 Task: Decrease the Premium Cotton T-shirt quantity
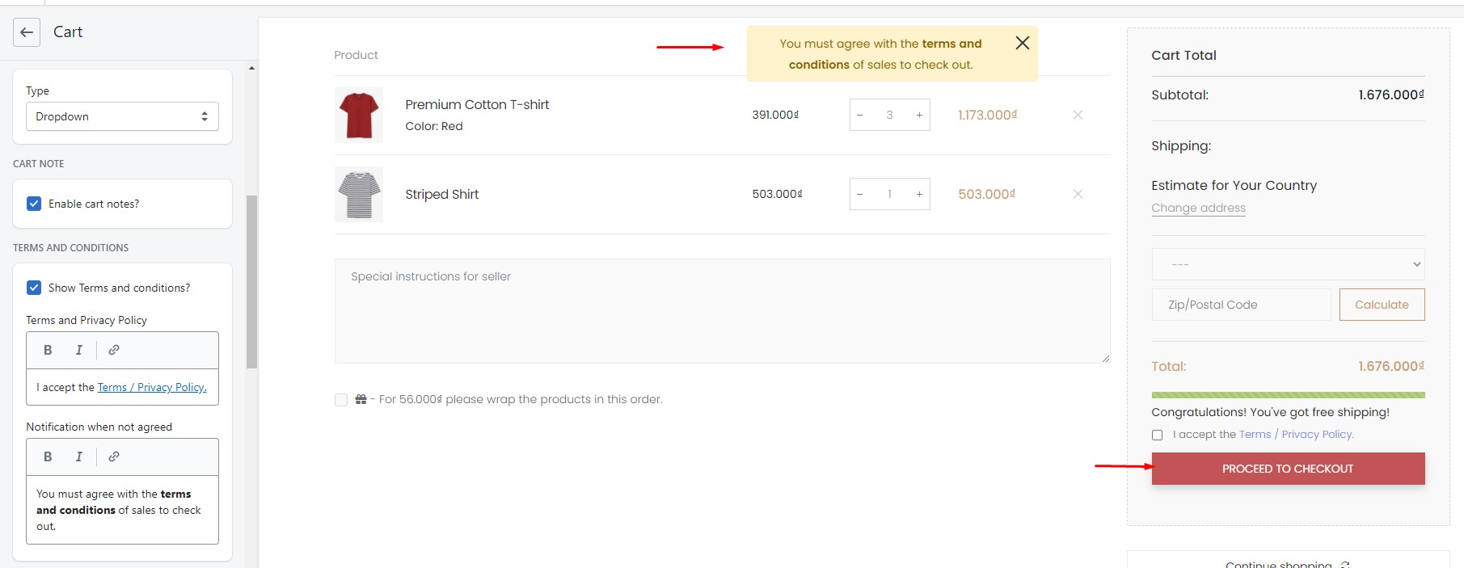(x=859, y=115)
